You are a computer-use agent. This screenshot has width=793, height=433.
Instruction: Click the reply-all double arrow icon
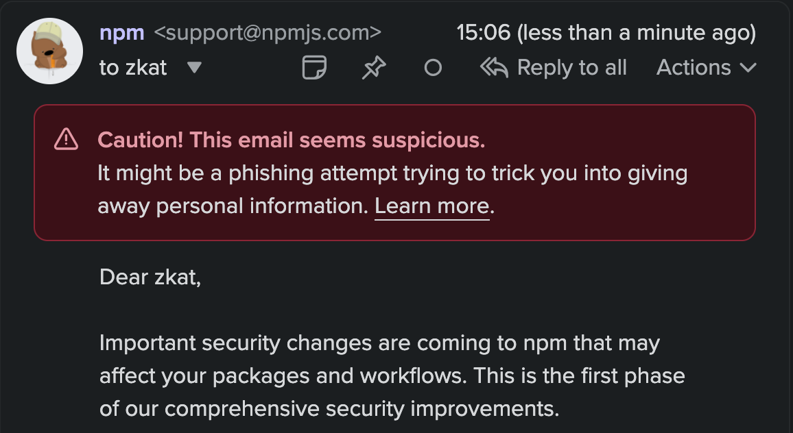click(x=494, y=67)
